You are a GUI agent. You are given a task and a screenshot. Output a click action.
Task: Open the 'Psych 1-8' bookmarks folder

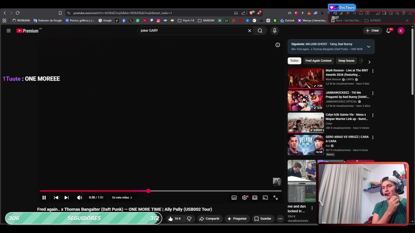pyautogui.click(x=186, y=20)
